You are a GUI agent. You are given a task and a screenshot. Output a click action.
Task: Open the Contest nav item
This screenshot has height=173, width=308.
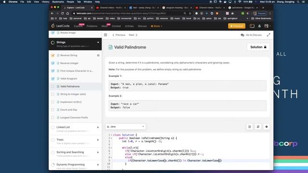coord(116,26)
